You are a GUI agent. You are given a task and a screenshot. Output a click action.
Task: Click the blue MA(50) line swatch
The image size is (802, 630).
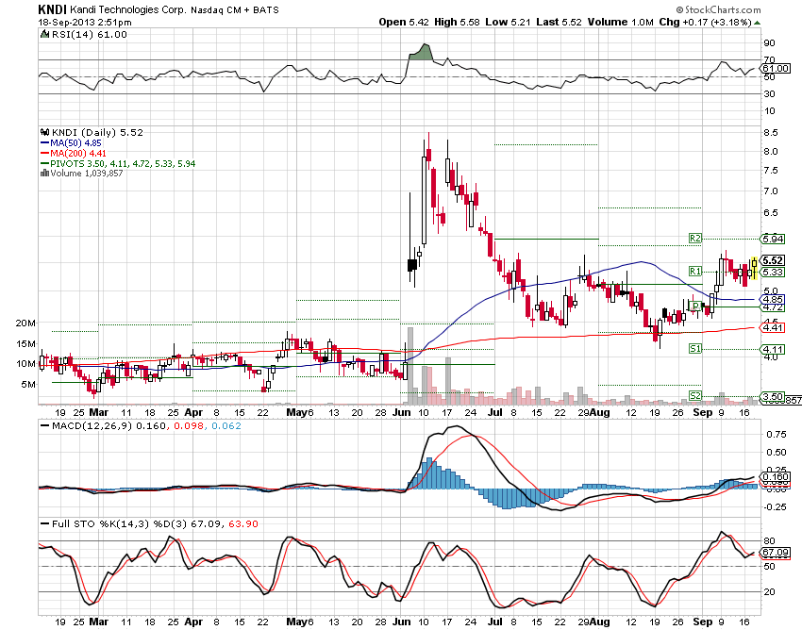44,143
